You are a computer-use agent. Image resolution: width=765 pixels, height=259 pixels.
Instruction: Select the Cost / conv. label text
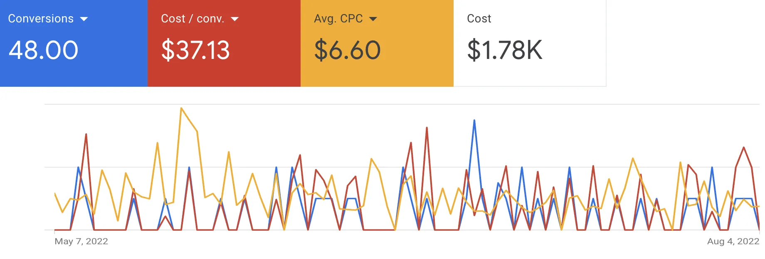coord(192,19)
